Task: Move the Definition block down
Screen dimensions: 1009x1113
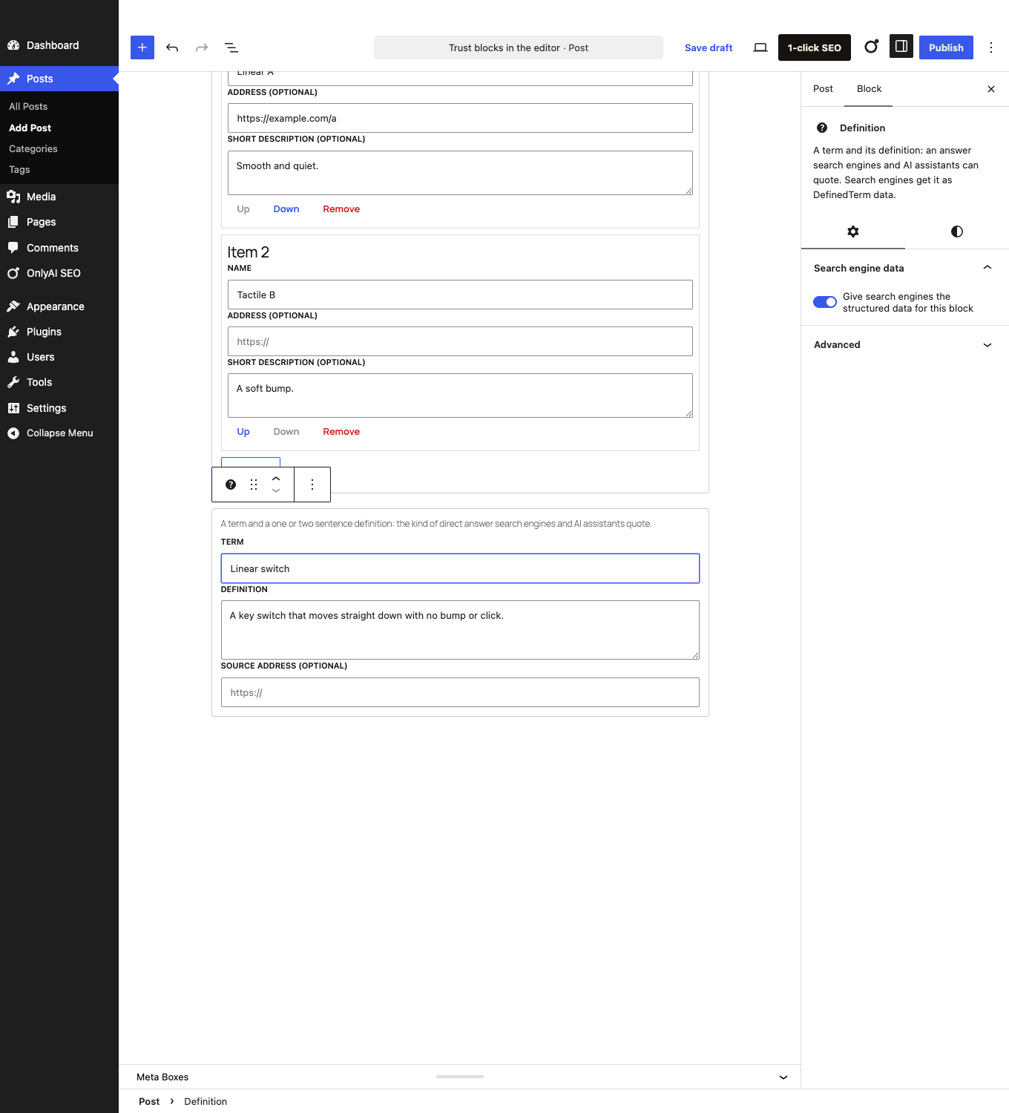Action: [276, 490]
